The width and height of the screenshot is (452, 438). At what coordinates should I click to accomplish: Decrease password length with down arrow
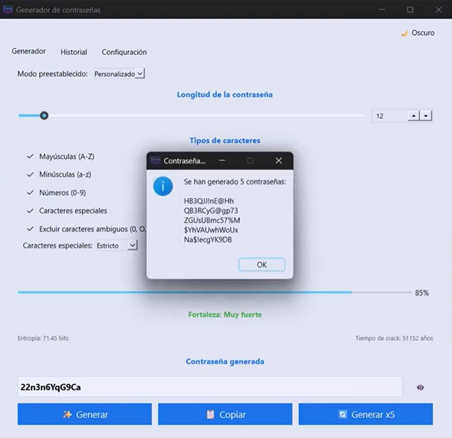(425, 116)
